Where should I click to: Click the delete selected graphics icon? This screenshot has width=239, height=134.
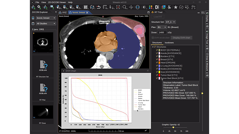118,7
